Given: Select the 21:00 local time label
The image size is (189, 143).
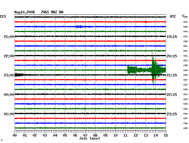Looking at the screenshot, I should pyautogui.click(x=9, y=37).
